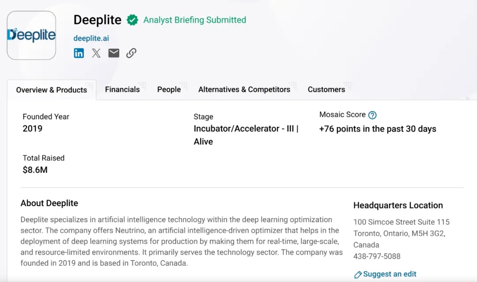477x282 pixels.
Task: Open Deeplite's X (Twitter) profile icon
Action: pyautogui.click(x=96, y=53)
